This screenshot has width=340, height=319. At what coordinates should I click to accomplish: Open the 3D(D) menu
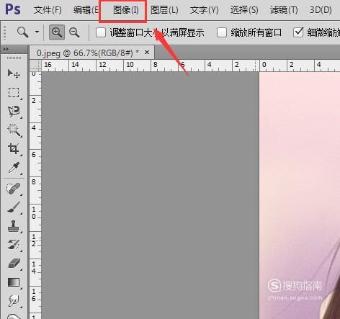click(x=321, y=10)
